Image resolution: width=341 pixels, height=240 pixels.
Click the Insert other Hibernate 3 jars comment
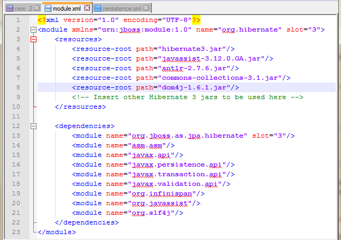click(188, 97)
